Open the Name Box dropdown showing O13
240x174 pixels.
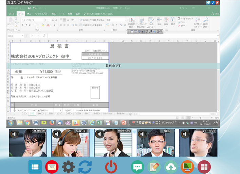pos(23,36)
